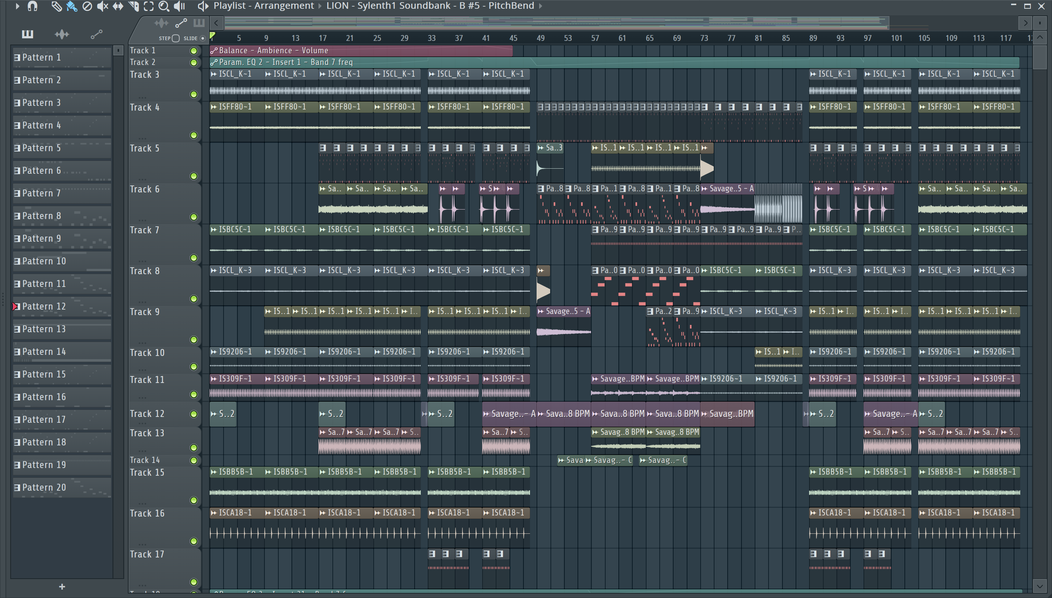Select the Slice tool
The image size is (1052, 598).
click(134, 6)
